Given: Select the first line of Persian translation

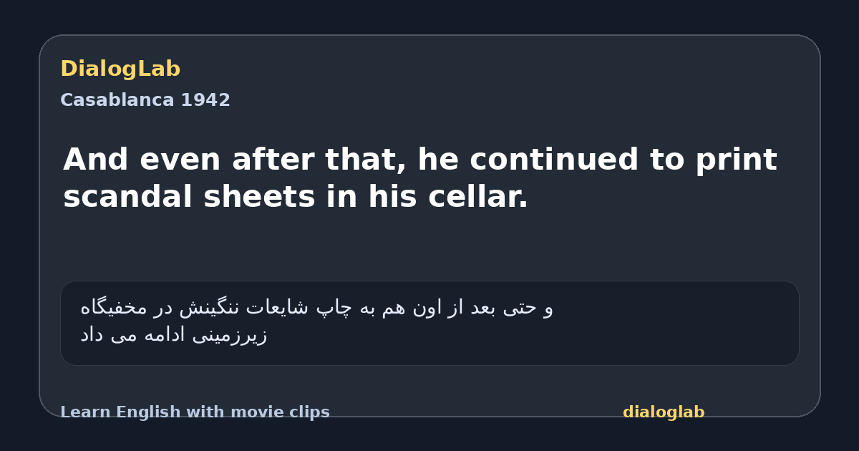Looking at the screenshot, I should (316, 308).
